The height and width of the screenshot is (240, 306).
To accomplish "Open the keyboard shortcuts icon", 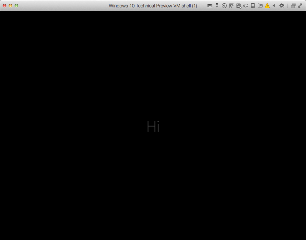I will (x=210, y=6).
